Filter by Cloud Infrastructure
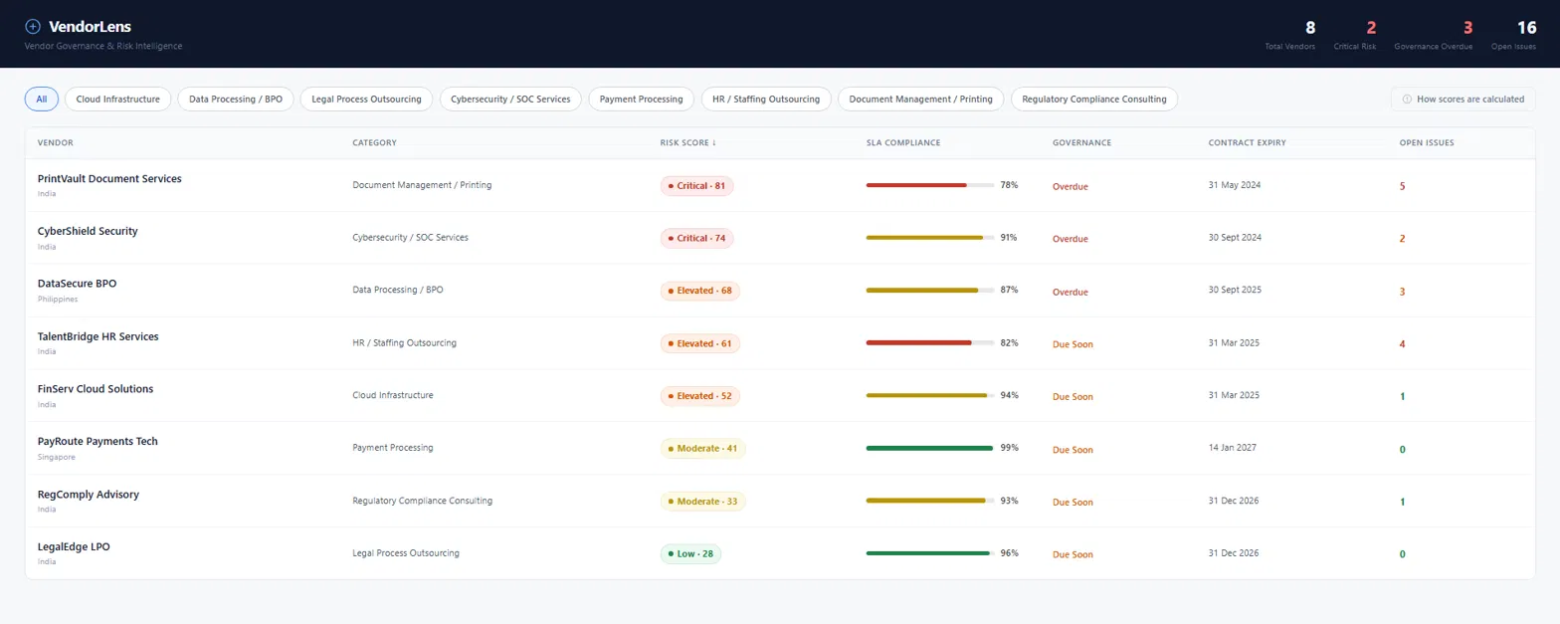 pos(118,100)
